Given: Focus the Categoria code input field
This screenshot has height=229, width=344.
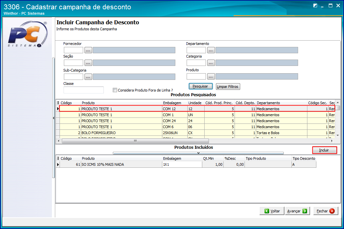Looking at the screenshot, I should (196, 63).
